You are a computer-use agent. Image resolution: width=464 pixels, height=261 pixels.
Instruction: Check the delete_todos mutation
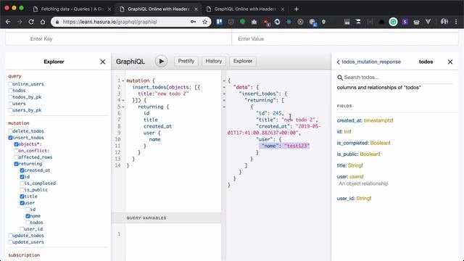pos(10,131)
